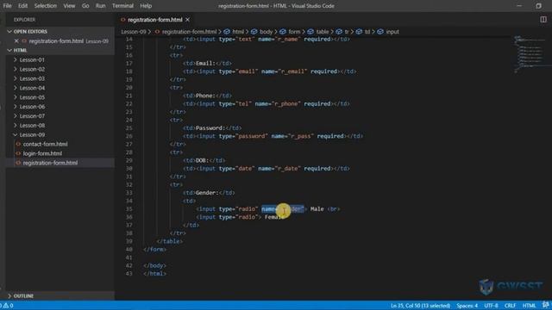Viewport: 552px width, 310px height.
Task: Open the Help menu
Action: 146,6
